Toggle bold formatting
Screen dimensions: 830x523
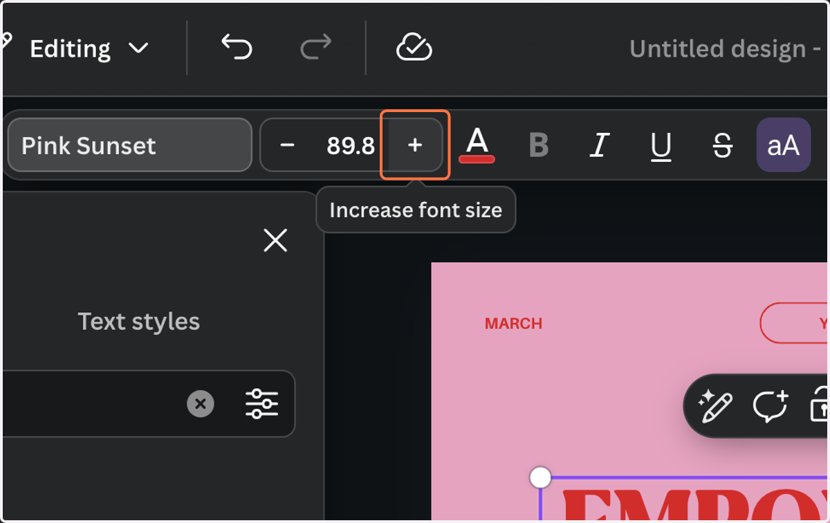(539, 145)
